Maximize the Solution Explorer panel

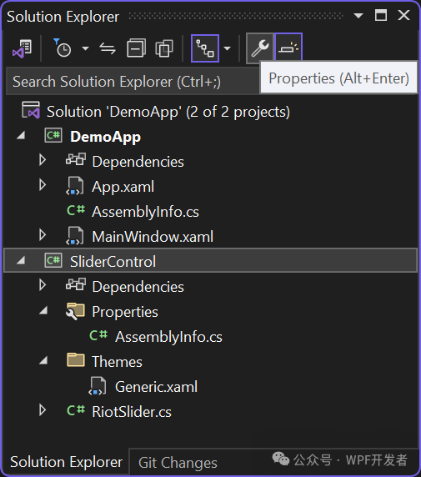point(381,15)
